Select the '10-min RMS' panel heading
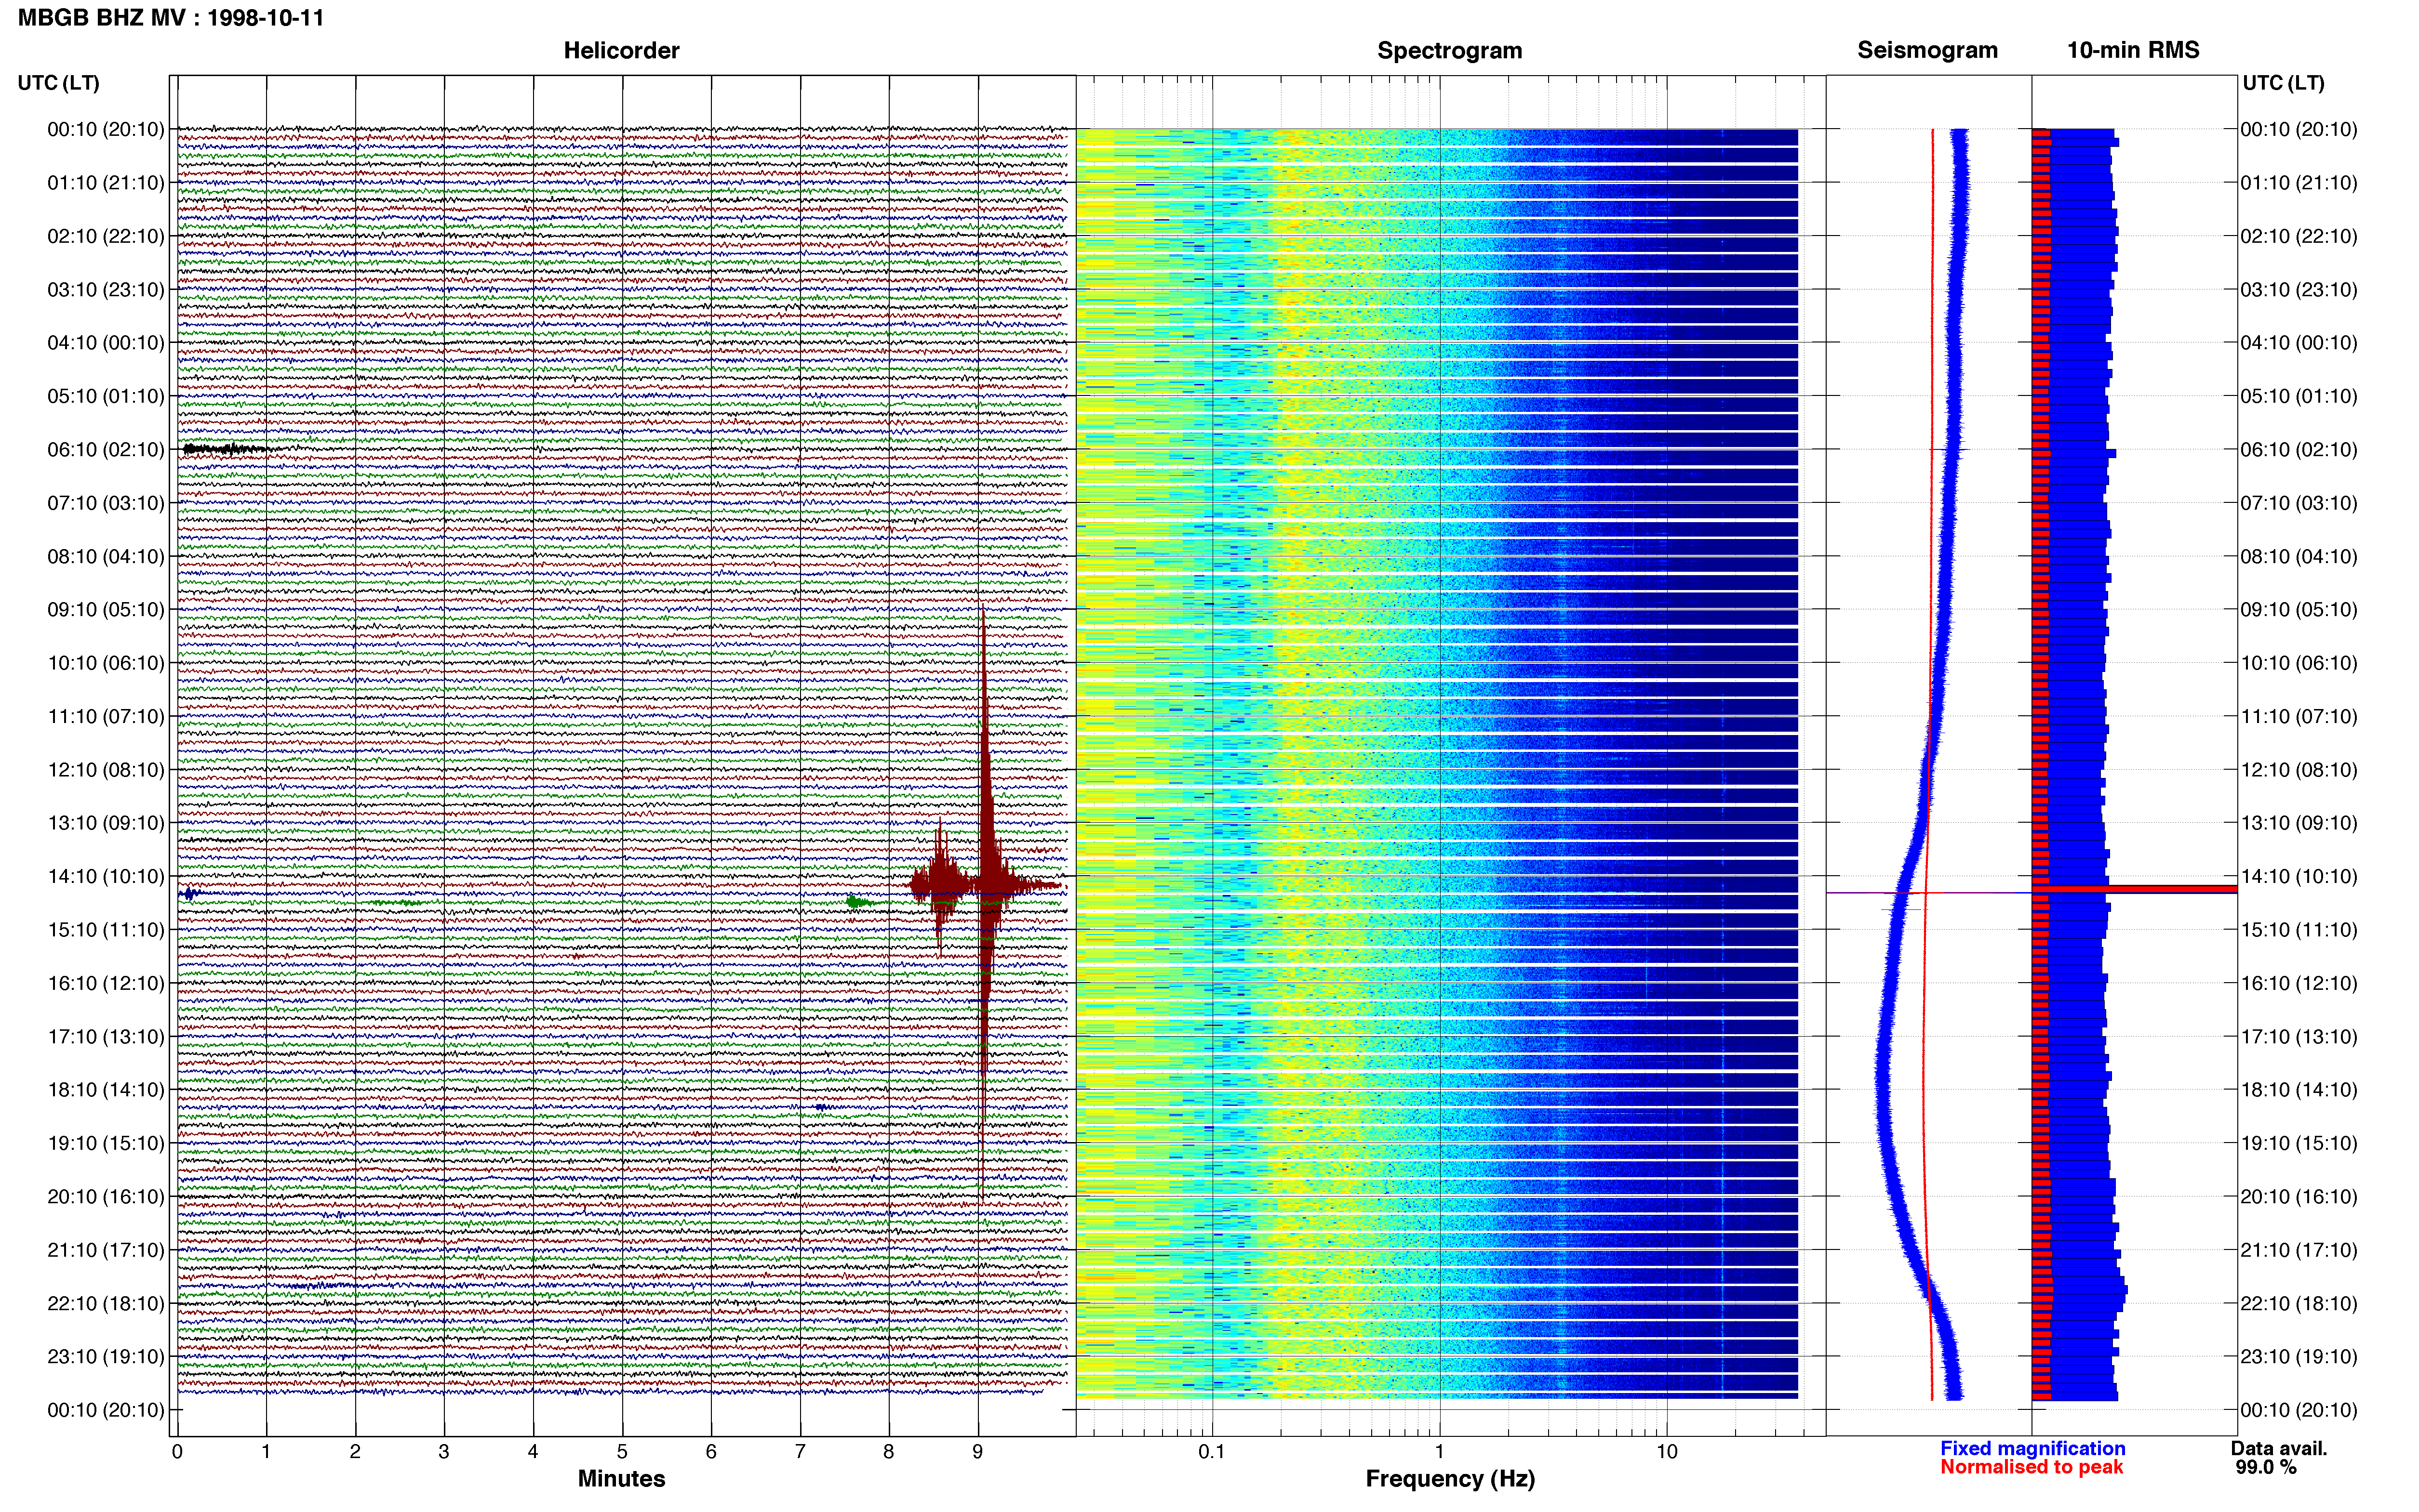 (x=2133, y=51)
